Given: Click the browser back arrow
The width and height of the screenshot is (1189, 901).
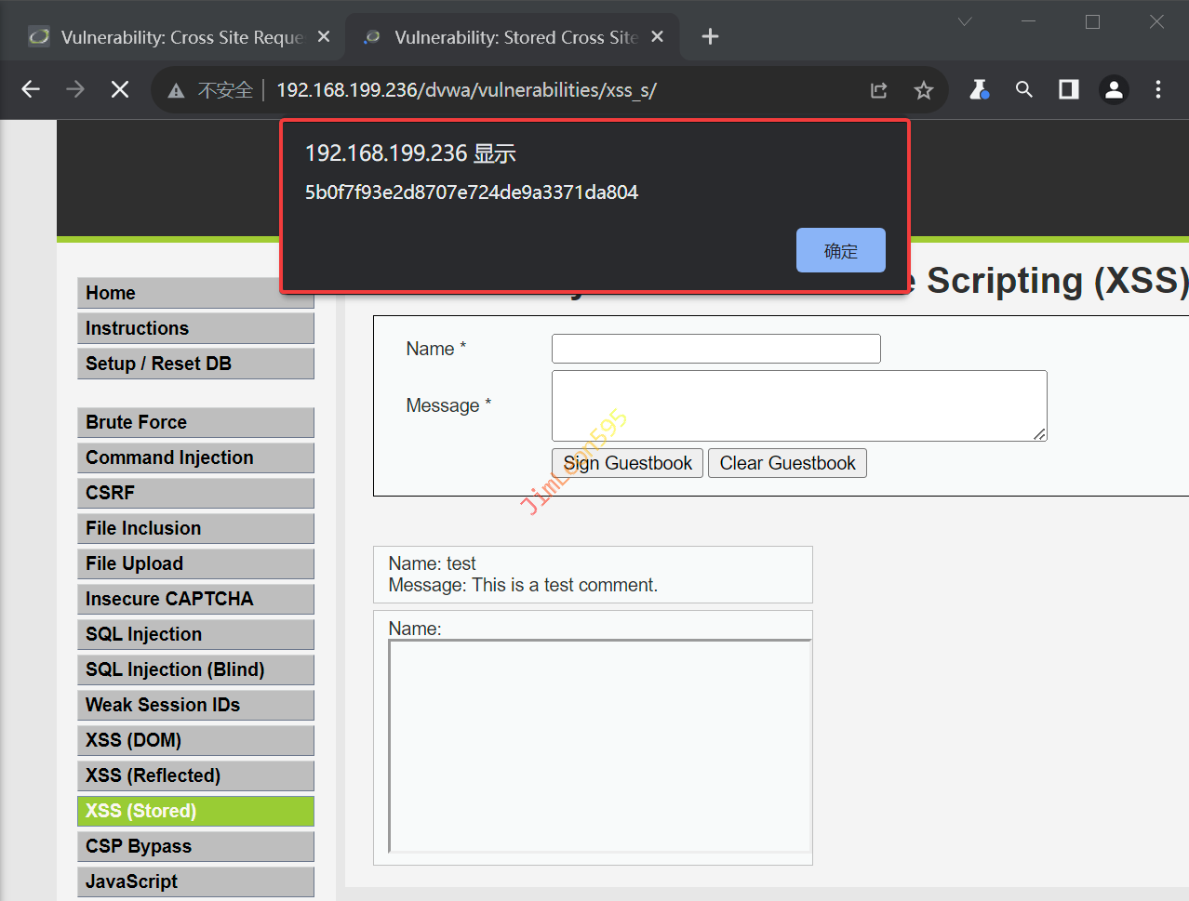Looking at the screenshot, I should pyautogui.click(x=31, y=89).
